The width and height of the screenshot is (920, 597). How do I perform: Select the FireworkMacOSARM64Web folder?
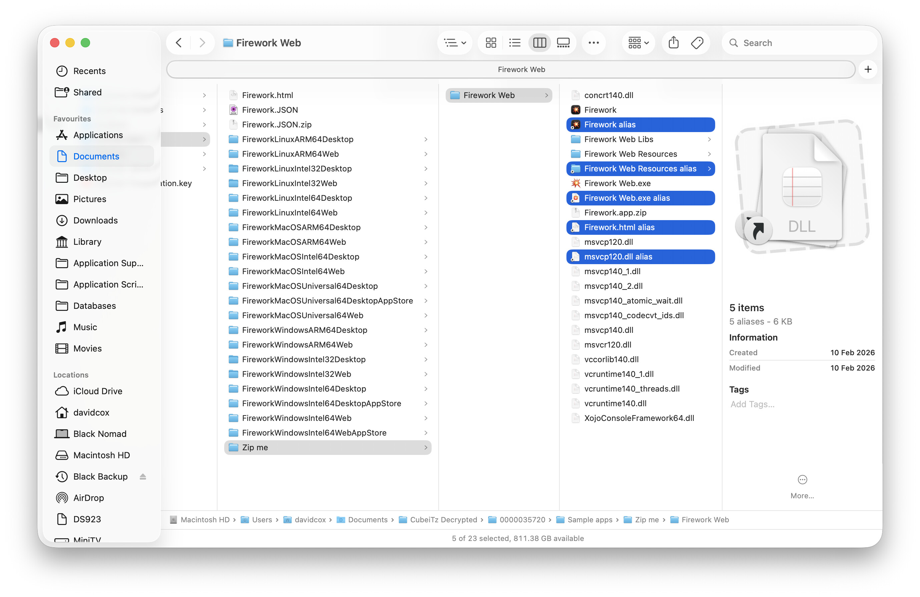pyautogui.click(x=294, y=242)
